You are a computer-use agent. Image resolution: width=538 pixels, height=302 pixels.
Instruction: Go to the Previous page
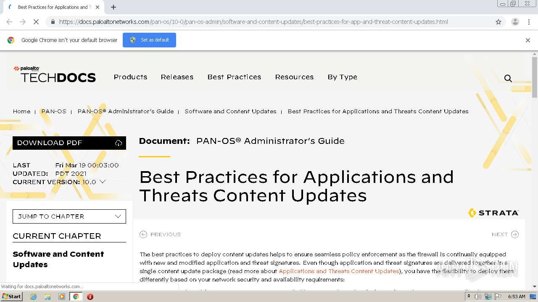(160, 234)
